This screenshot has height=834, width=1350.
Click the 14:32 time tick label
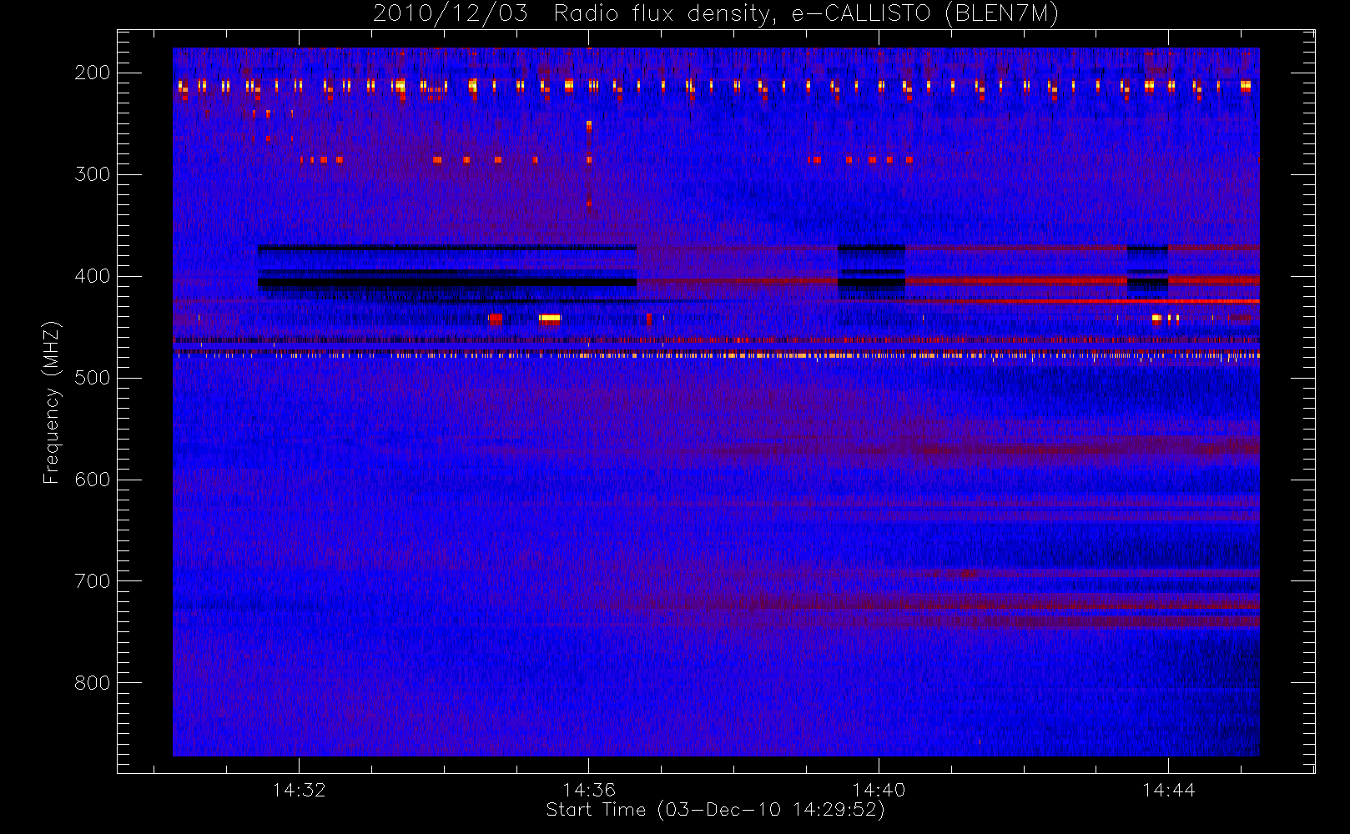pyautogui.click(x=299, y=790)
